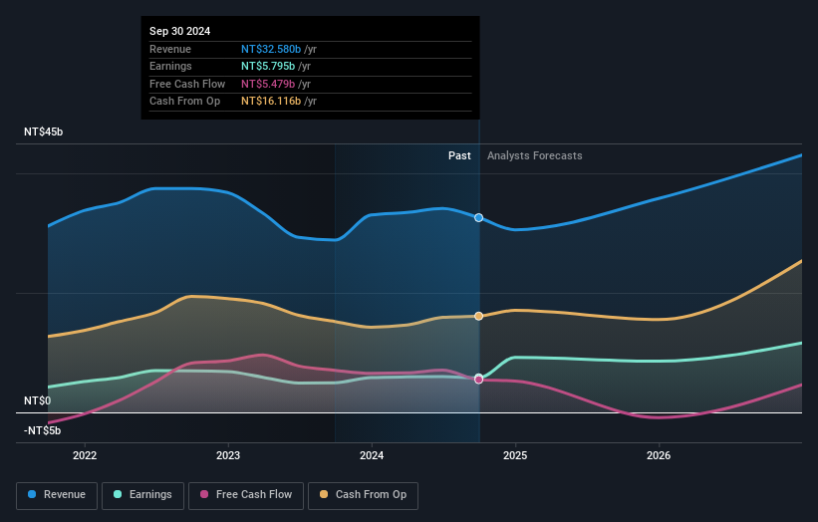Click the Analysts Forecasts label

pos(535,155)
